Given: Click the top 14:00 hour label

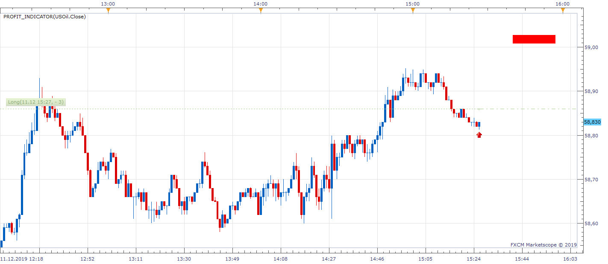Looking at the screenshot, I should [261, 4].
